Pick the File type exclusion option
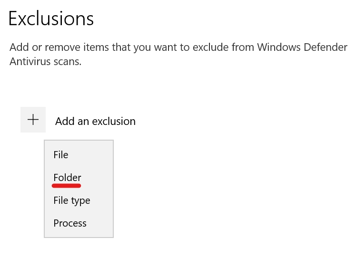The width and height of the screenshot is (357, 257). point(72,200)
